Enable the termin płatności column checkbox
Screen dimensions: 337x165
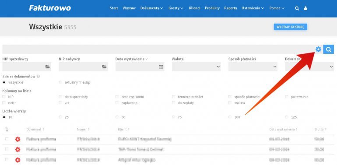pyautogui.click(x=174, y=97)
